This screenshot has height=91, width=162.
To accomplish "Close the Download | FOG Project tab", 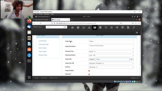I will click(50, 20).
